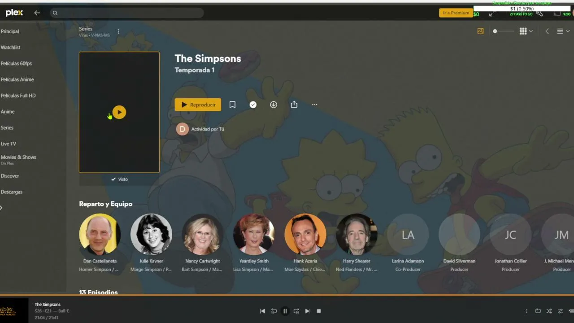Click the Hank Azaria name link
Image resolution: width=574 pixels, height=323 pixels.
coord(305,261)
